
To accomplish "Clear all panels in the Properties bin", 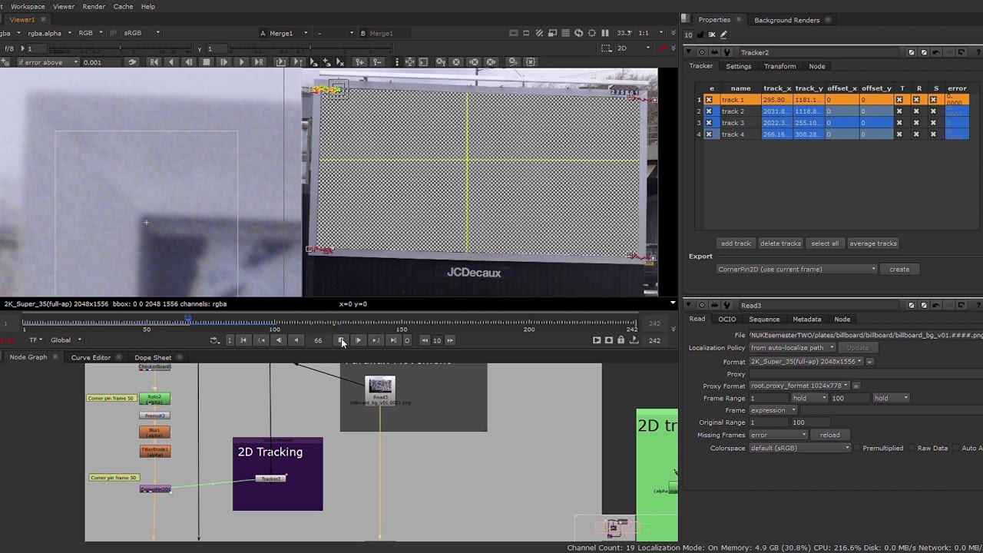I will click(712, 35).
